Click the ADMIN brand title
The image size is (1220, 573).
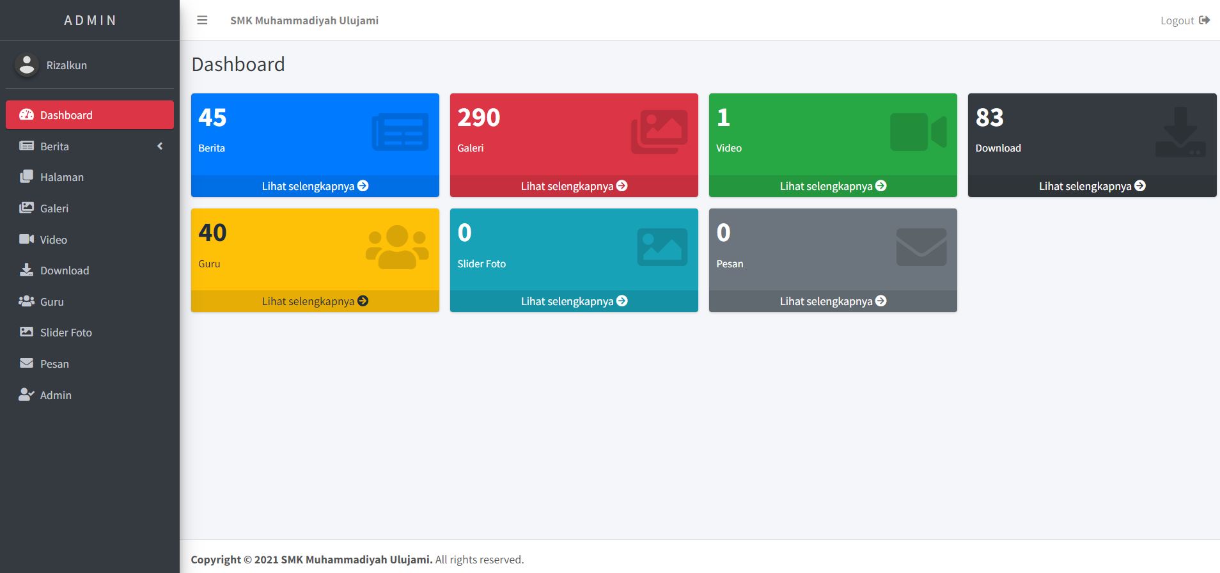point(90,20)
